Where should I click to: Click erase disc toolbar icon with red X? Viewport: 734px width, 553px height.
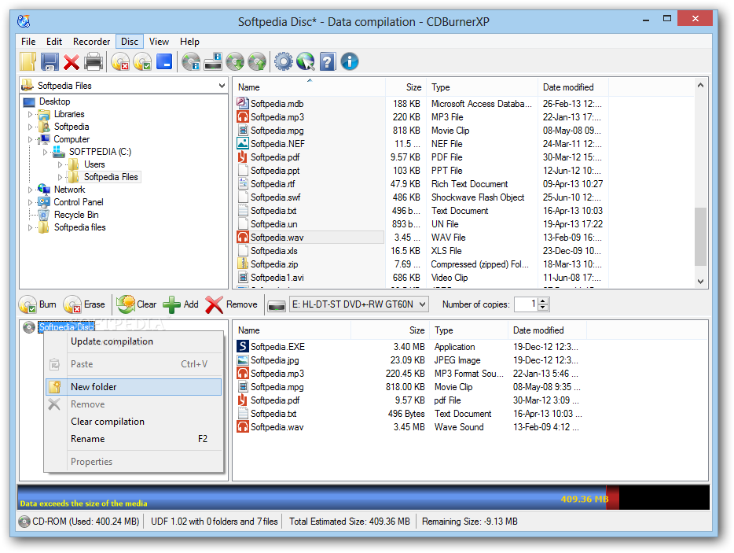pyautogui.click(x=120, y=61)
